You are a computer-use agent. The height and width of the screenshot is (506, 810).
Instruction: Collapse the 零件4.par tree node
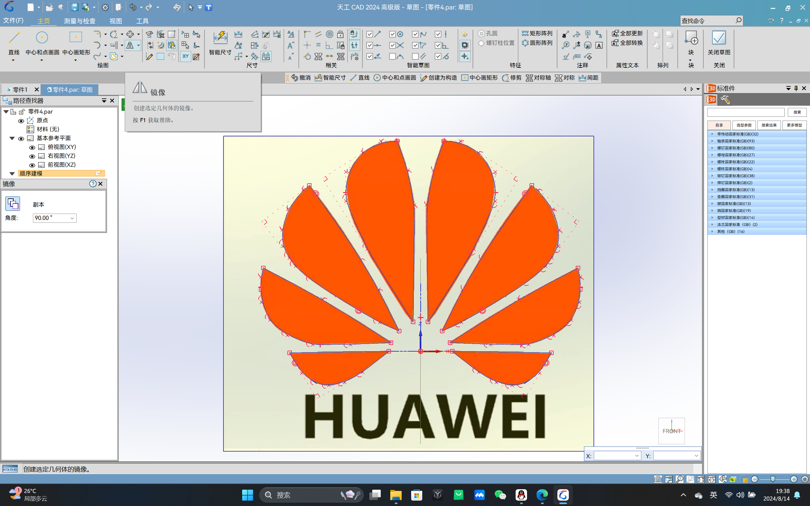pyautogui.click(x=6, y=112)
